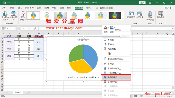
Task: Open 添加图表元素 dropdown
Action: pos(5,16)
